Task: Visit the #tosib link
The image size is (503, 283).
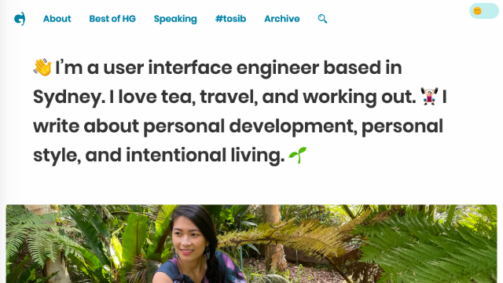Action: coord(230,19)
